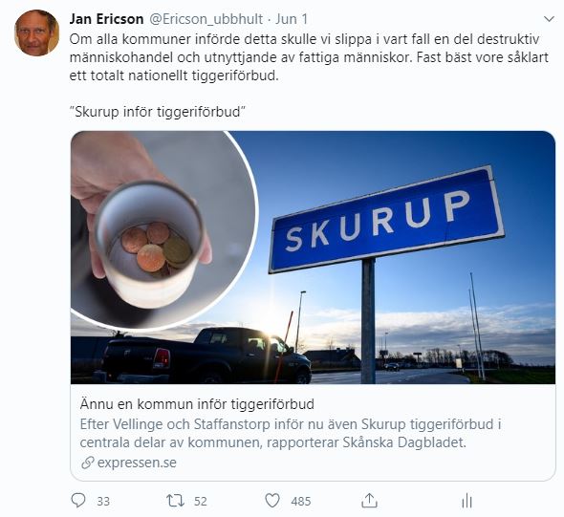Click the reply speech bubble icon
This screenshot has width=564, height=517.
tap(78, 500)
